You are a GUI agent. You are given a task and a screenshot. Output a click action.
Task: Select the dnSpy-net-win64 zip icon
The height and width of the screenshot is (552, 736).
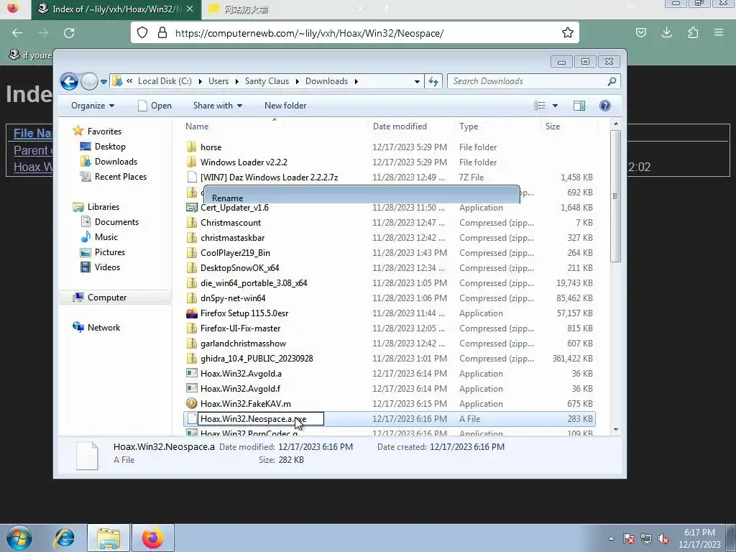191,298
